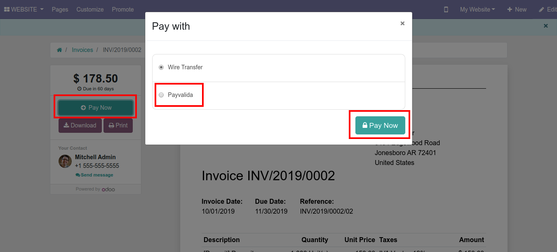
Task: Open the Pages menu
Action: (x=60, y=9)
